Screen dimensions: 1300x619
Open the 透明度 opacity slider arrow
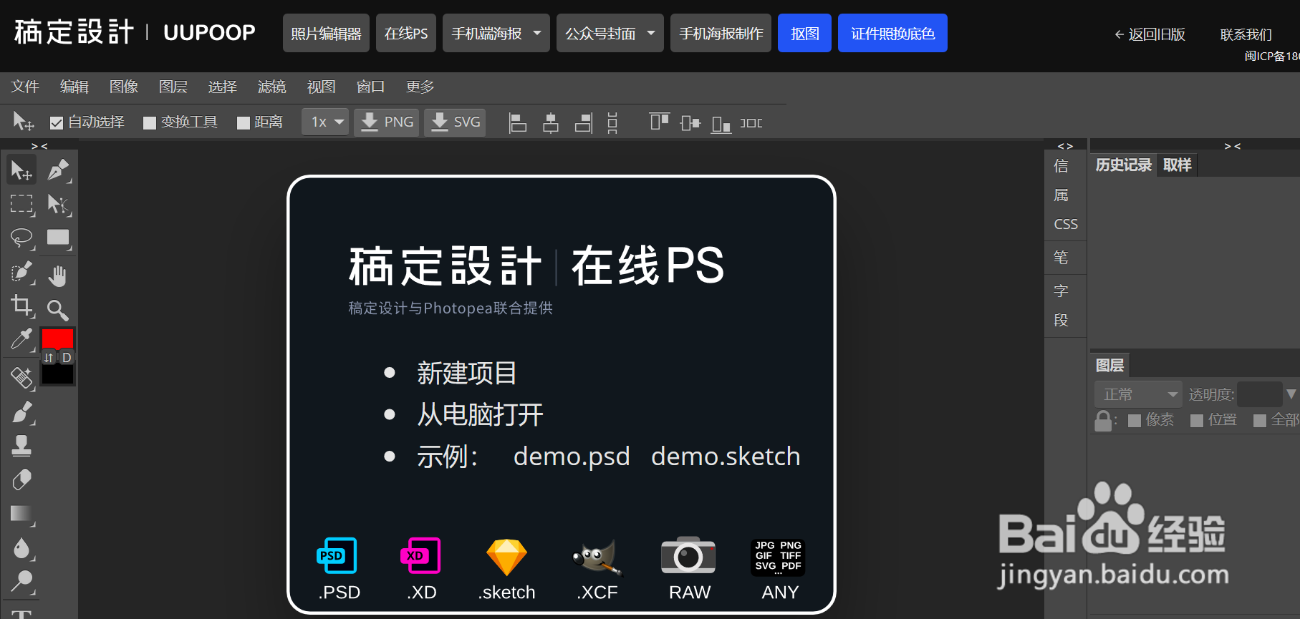(1291, 394)
